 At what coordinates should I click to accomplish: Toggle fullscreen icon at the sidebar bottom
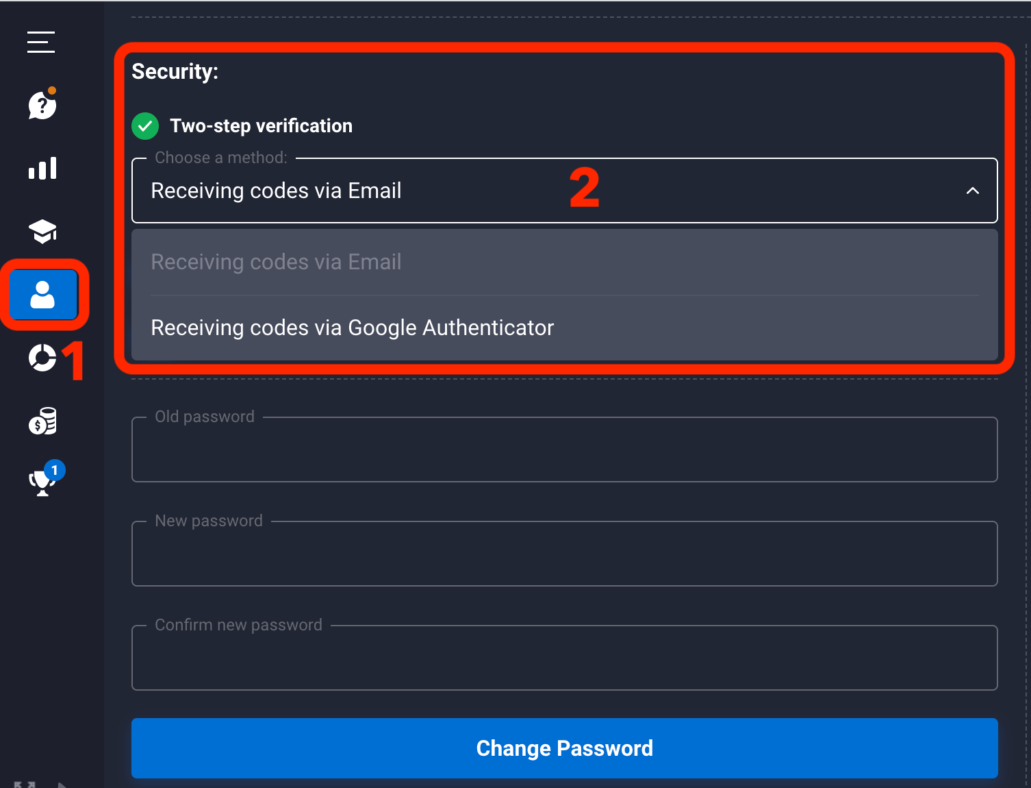point(25,784)
